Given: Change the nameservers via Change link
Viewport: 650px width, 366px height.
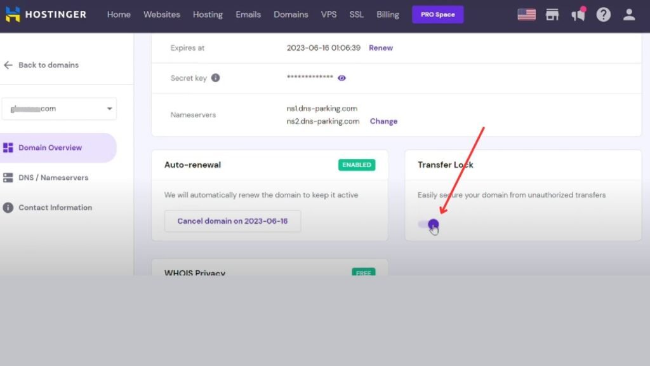Looking at the screenshot, I should point(383,121).
